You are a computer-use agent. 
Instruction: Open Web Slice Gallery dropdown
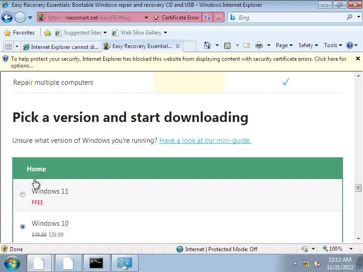coord(139,33)
